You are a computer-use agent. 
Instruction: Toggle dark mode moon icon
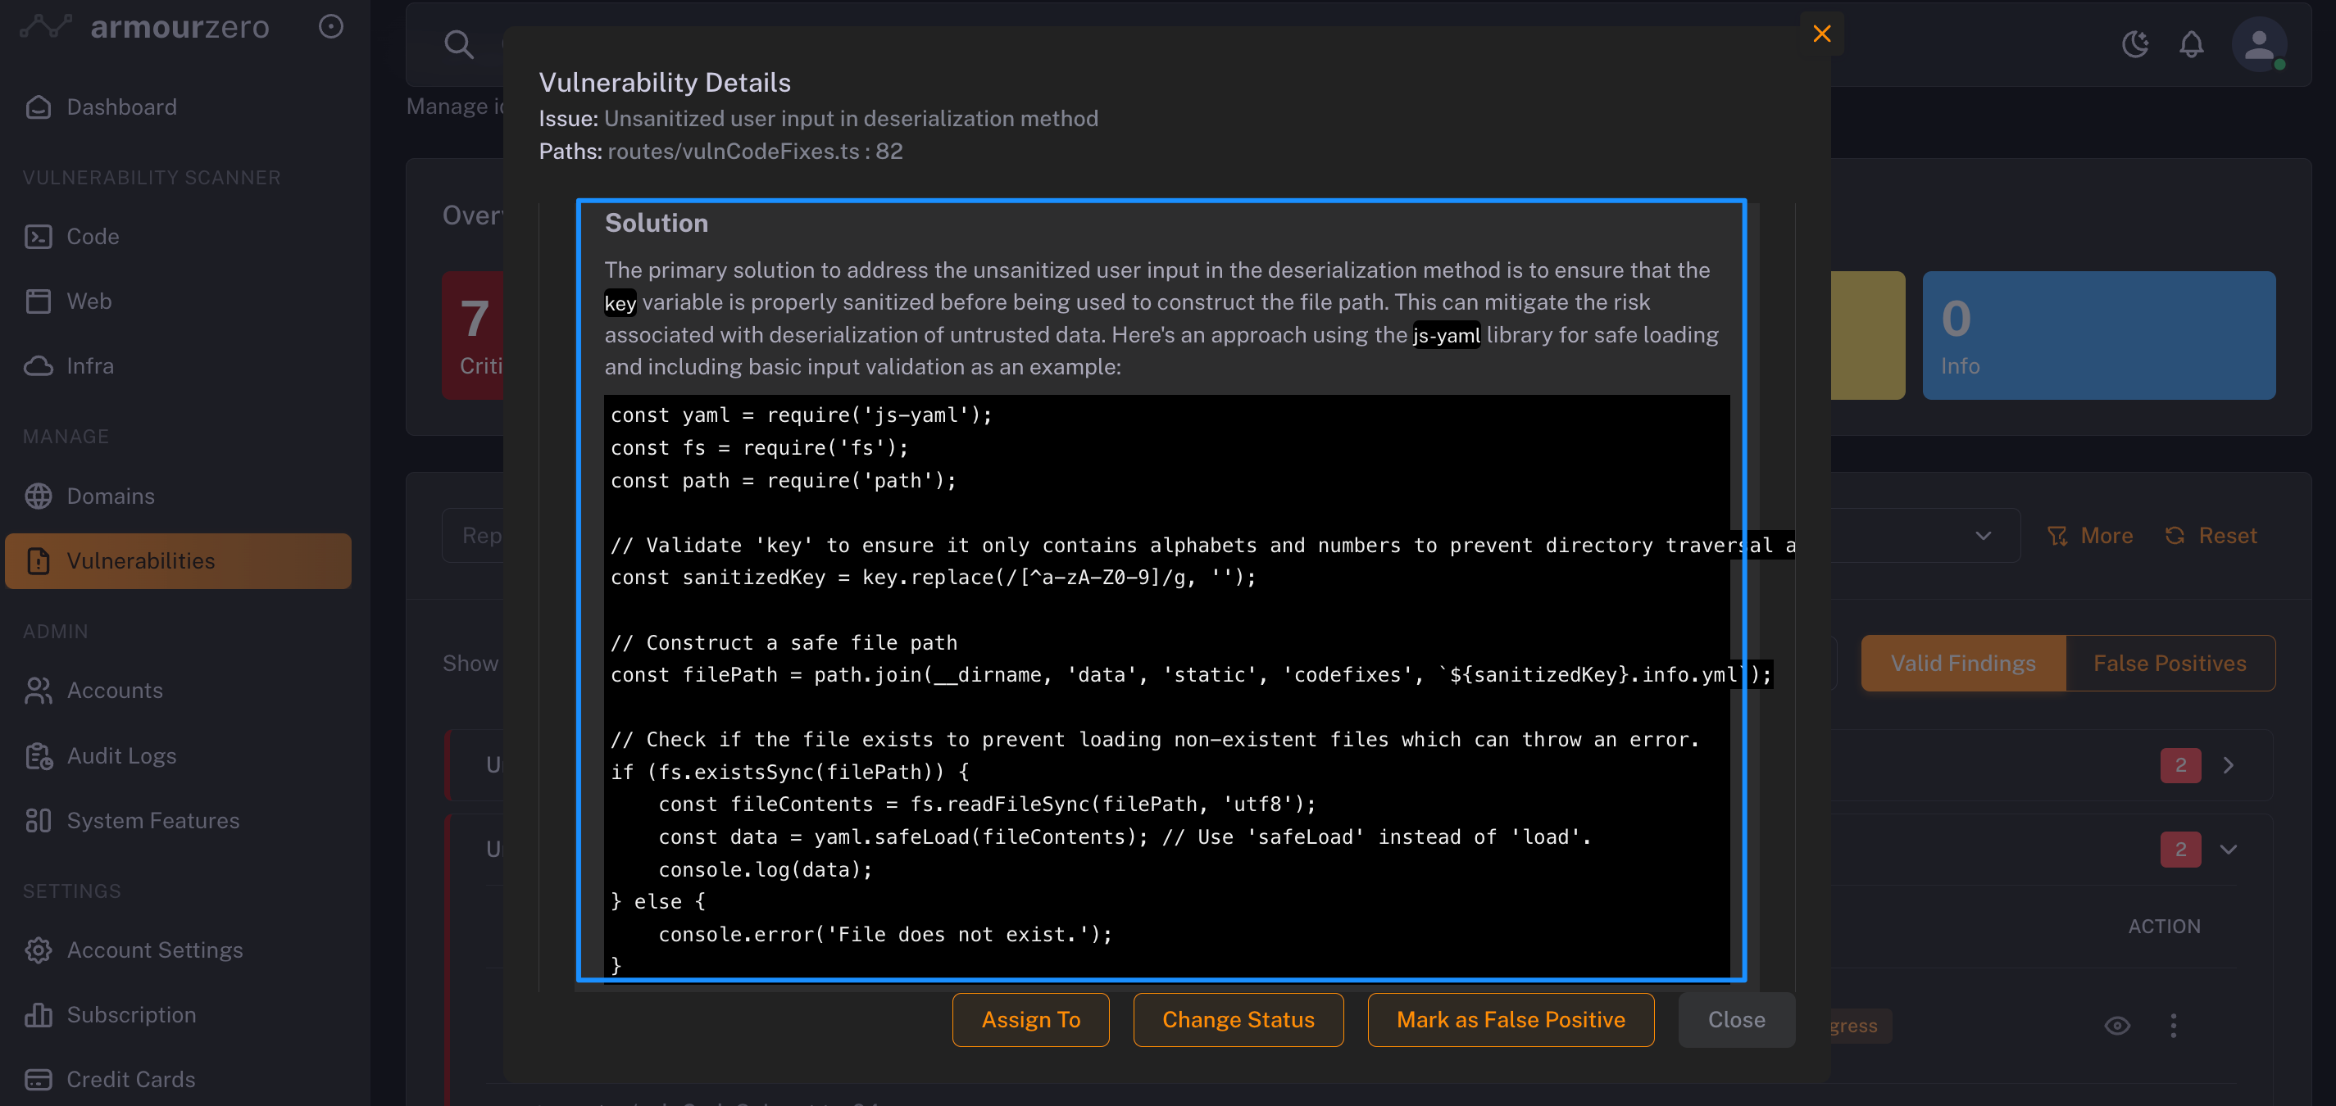pos(2134,43)
